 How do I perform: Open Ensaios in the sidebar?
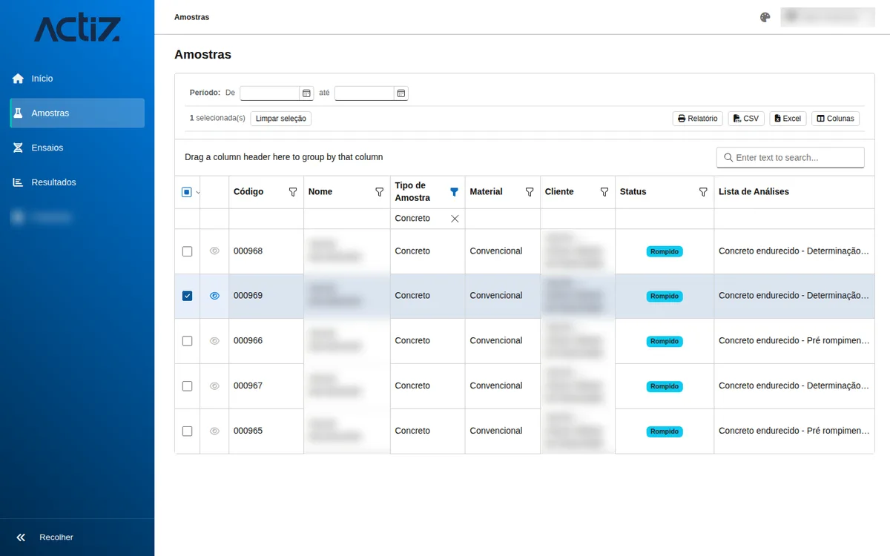point(77,148)
